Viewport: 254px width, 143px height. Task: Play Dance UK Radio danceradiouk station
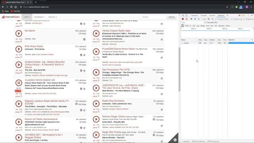(x=19, y=122)
